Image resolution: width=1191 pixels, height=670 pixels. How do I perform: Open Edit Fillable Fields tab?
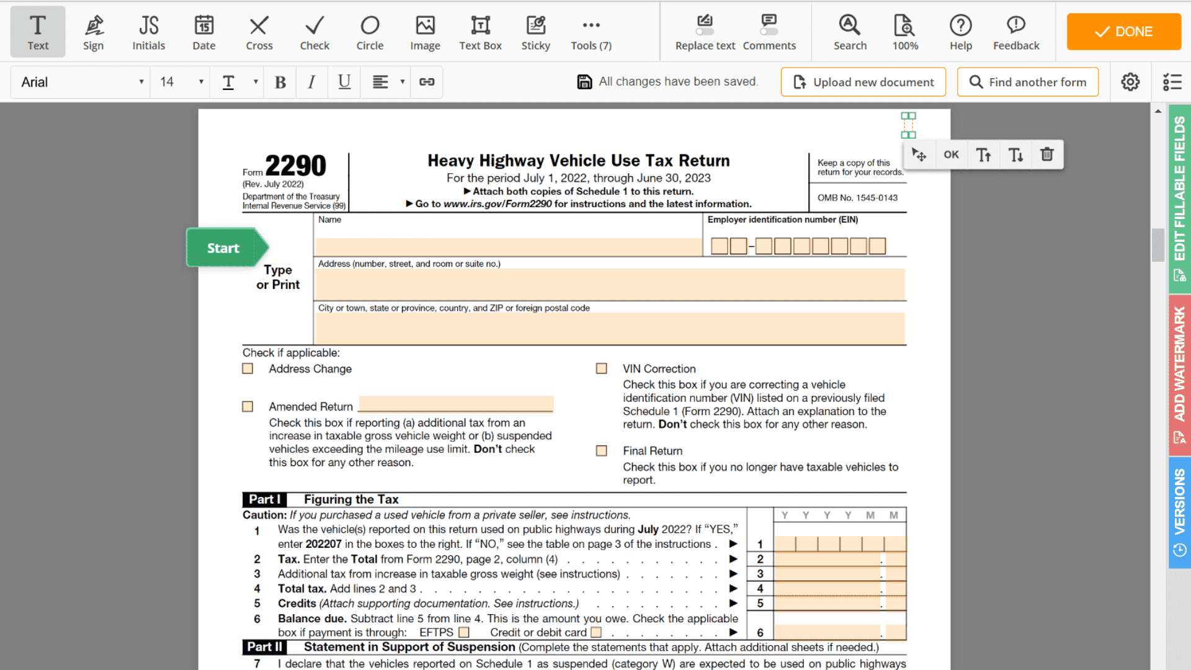click(1179, 199)
